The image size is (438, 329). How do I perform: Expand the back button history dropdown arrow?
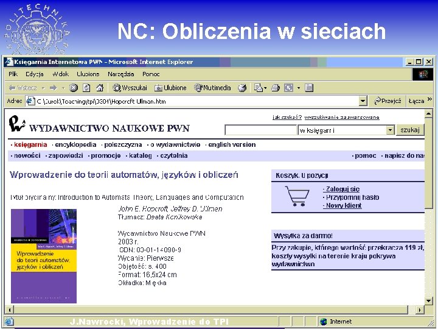(43, 88)
